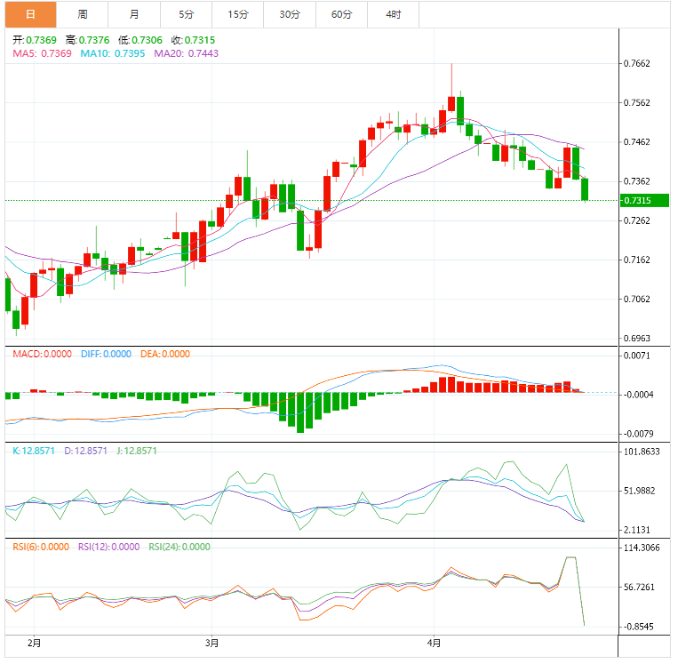
Task: Switch to the 周 weekly tab
Action: (82, 14)
